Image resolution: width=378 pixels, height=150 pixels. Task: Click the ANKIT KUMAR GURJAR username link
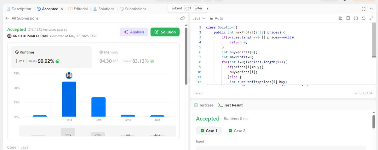click(x=30, y=36)
